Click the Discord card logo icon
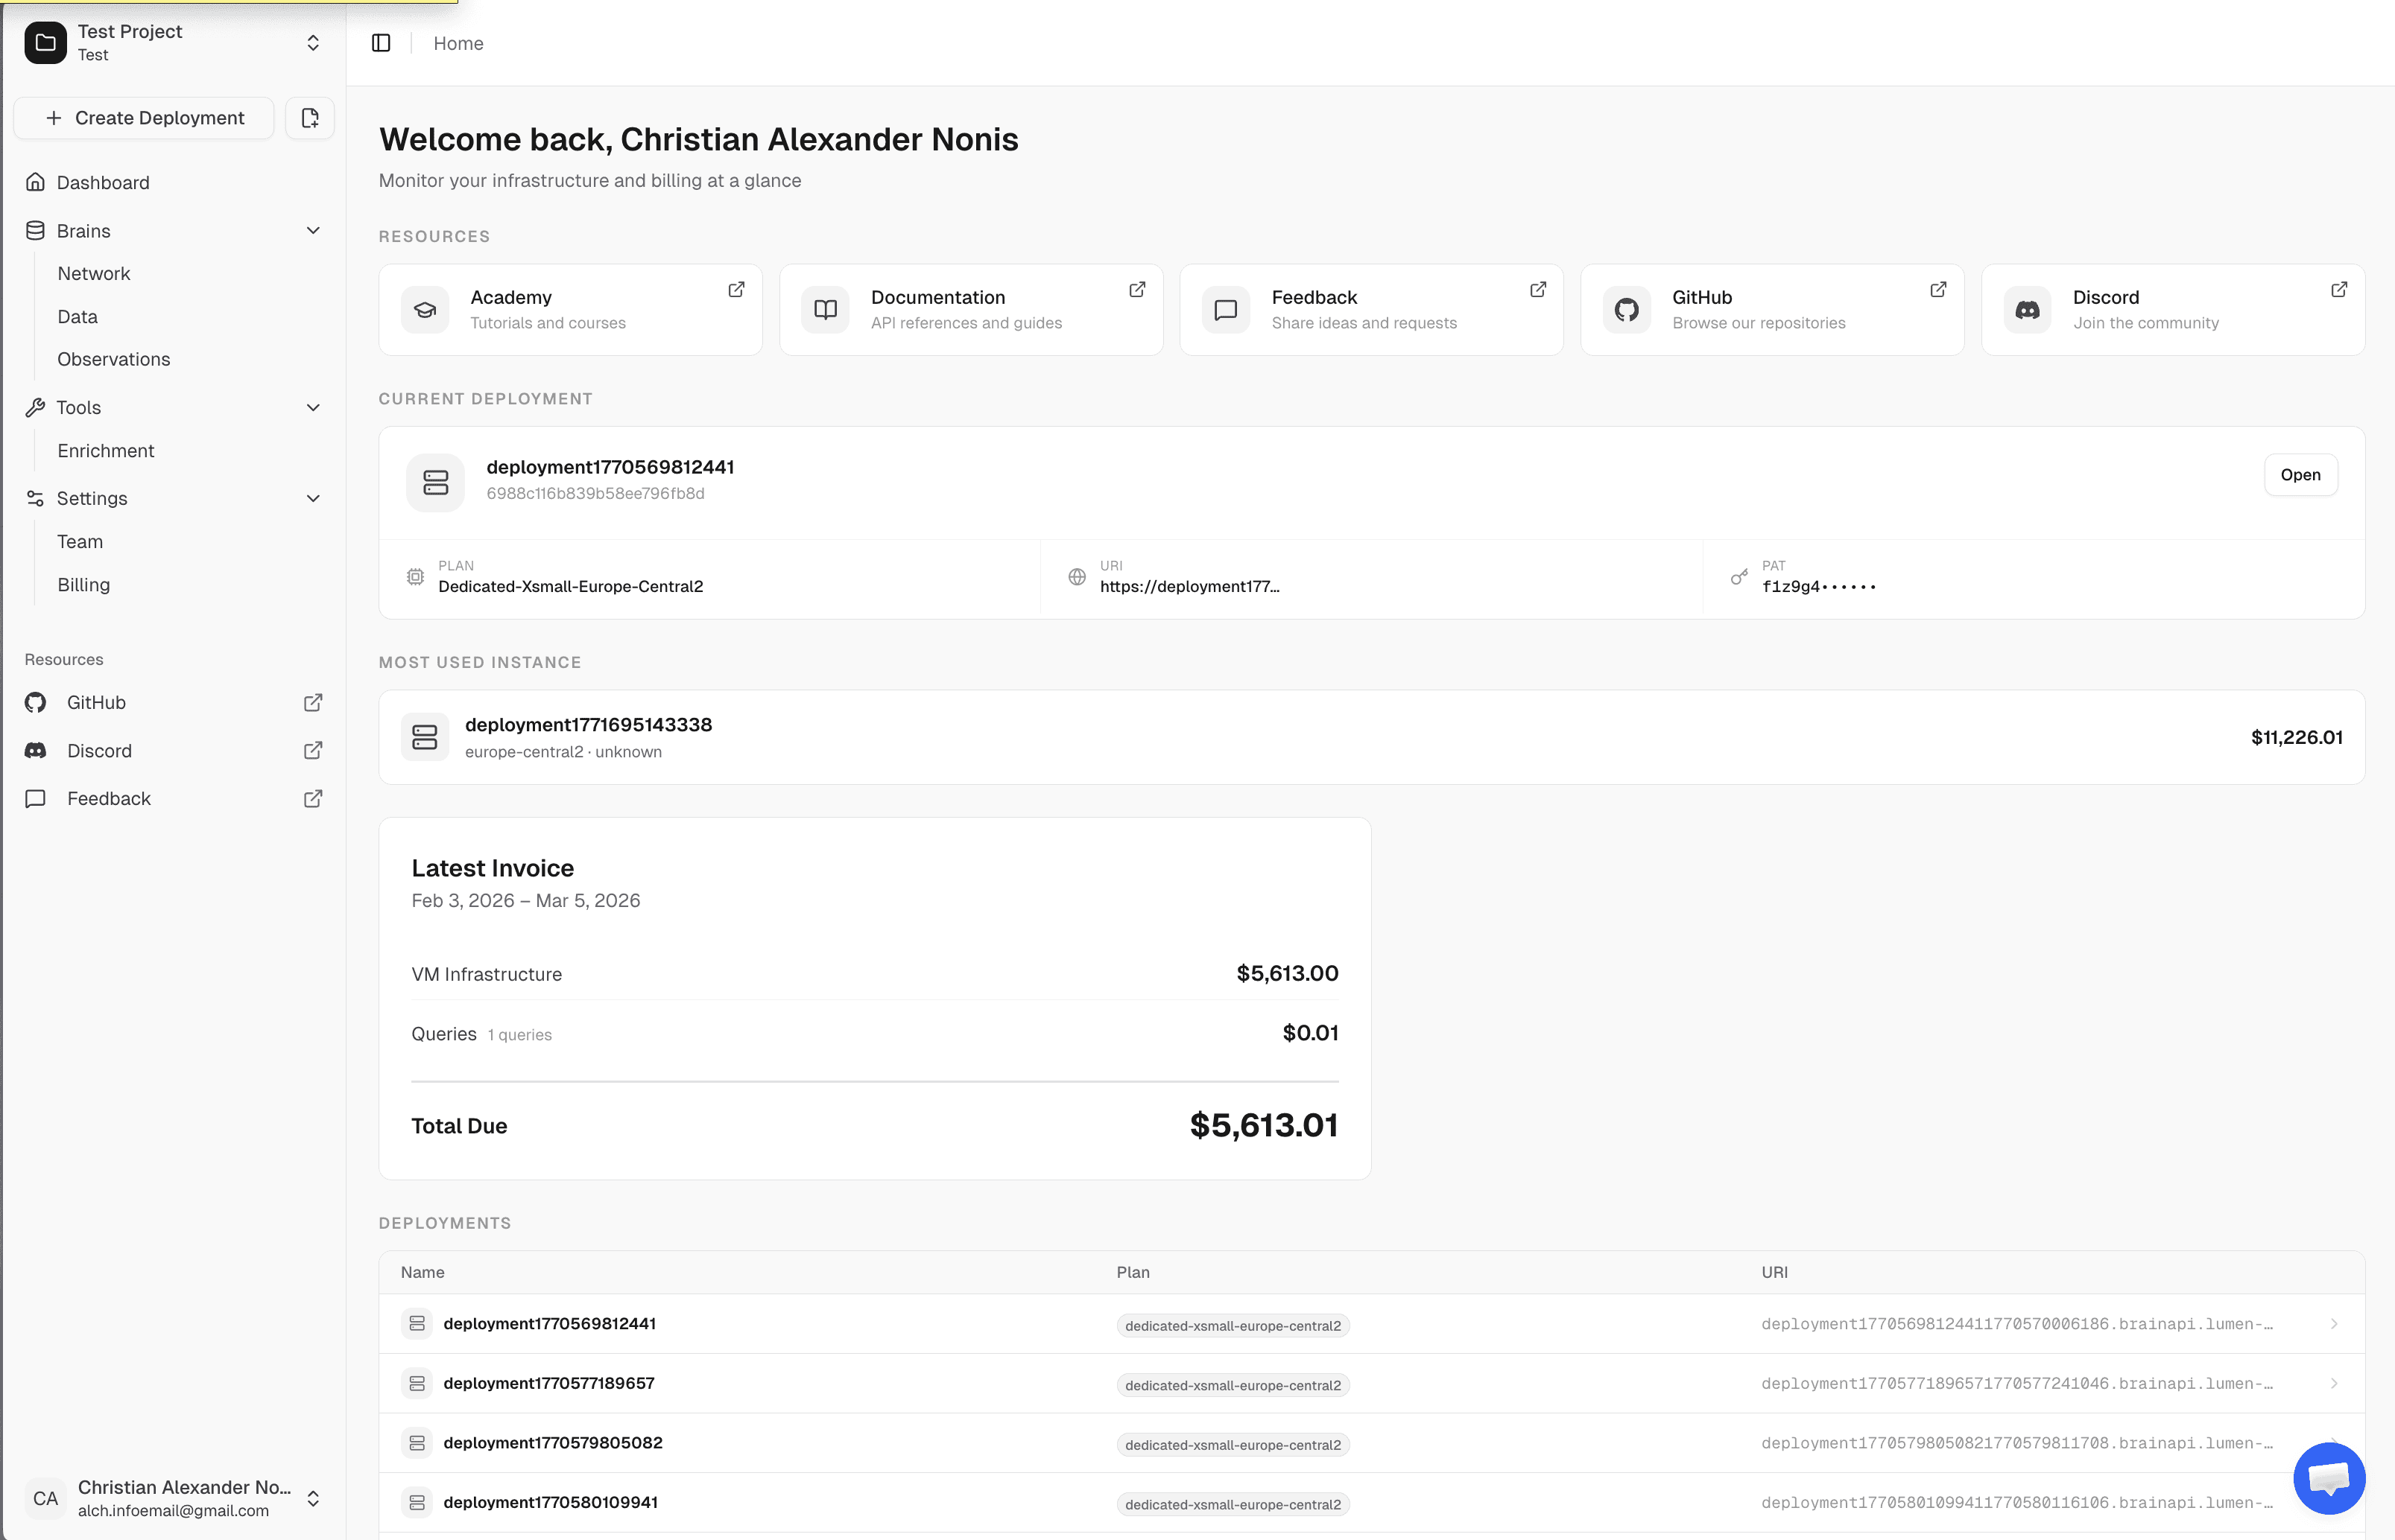This screenshot has width=2395, height=1540. coord(2027,310)
